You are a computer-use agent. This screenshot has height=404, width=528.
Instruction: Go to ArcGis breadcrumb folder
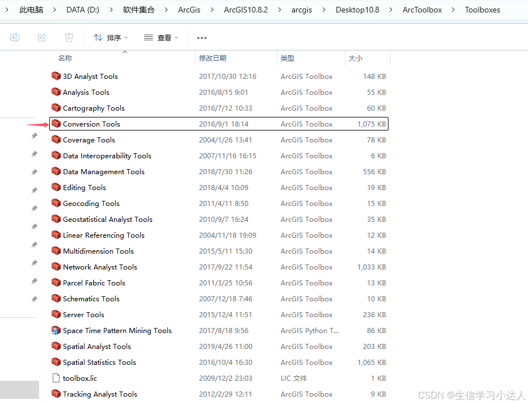point(189,10)
